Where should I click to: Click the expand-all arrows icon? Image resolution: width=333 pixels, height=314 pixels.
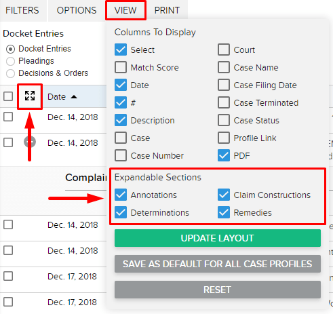(30, 96)
